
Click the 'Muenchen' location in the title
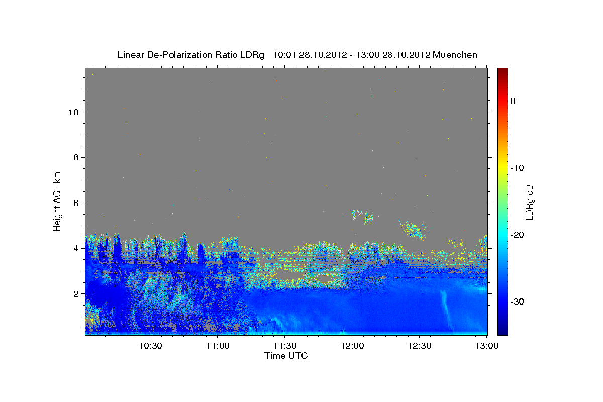(455, 55)
